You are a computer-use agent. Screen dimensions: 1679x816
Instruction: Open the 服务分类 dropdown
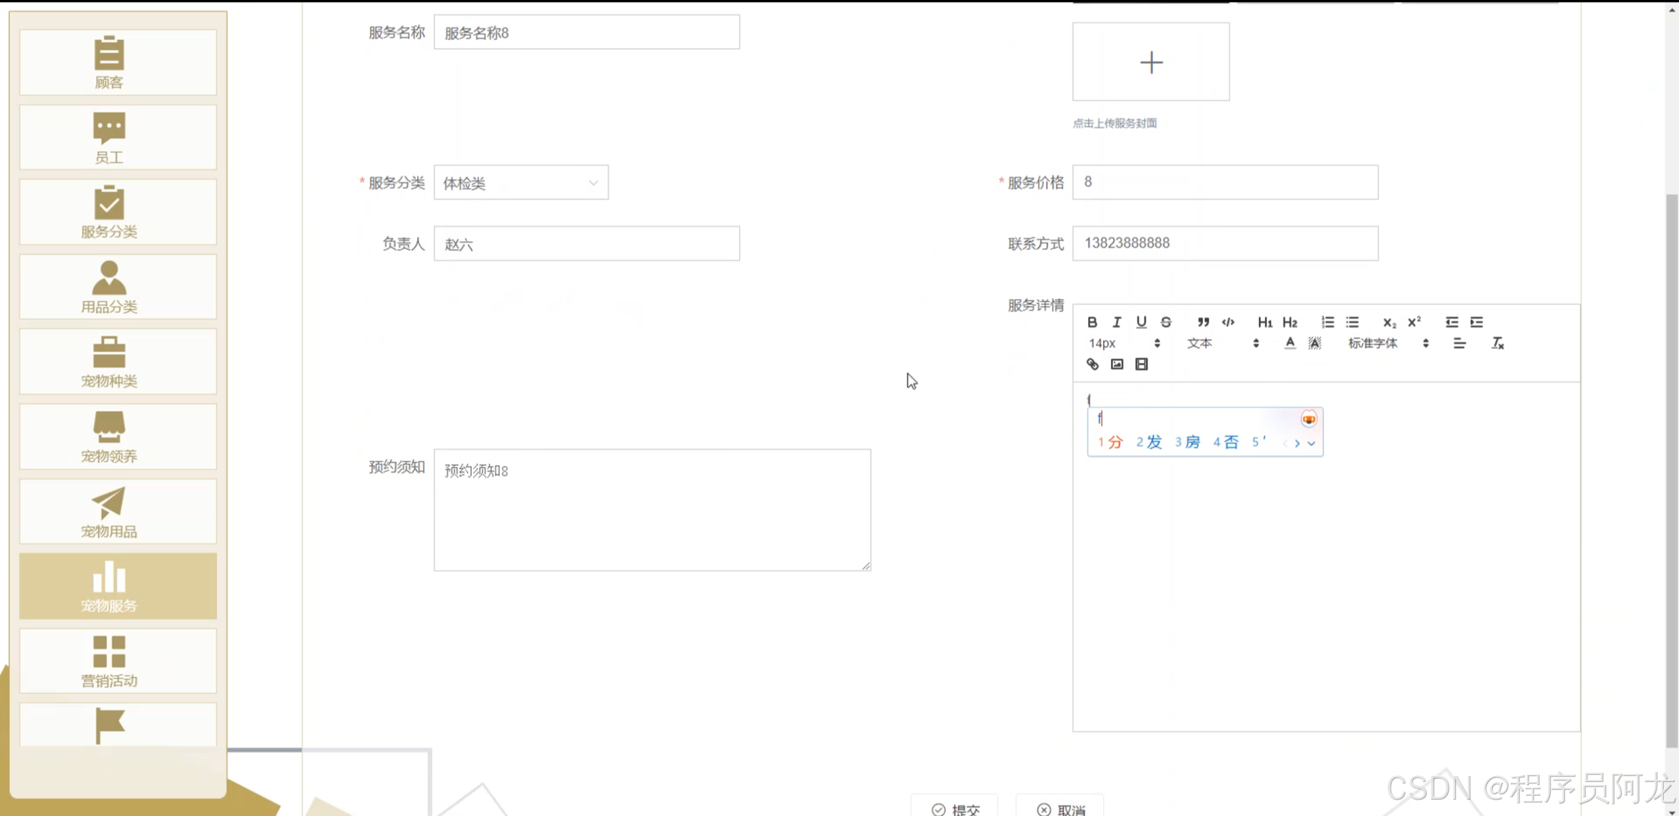tap(521, 183)
